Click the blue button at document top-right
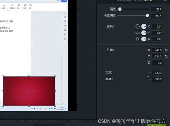 pos(64,1)
